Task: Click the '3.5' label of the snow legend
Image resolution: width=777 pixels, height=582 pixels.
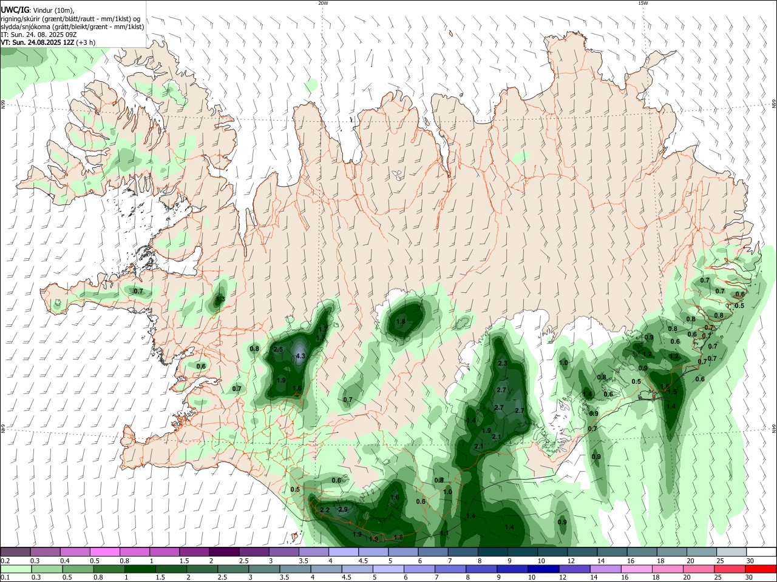Action: tap(304, 561)
